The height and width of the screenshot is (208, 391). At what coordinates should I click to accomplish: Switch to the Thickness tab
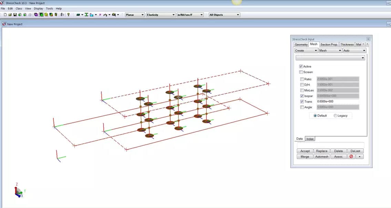click(x=347, y=44)
